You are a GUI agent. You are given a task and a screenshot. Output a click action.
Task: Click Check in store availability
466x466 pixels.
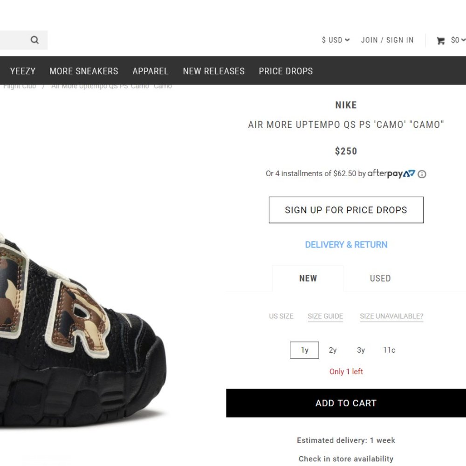[x=346, y=459]
